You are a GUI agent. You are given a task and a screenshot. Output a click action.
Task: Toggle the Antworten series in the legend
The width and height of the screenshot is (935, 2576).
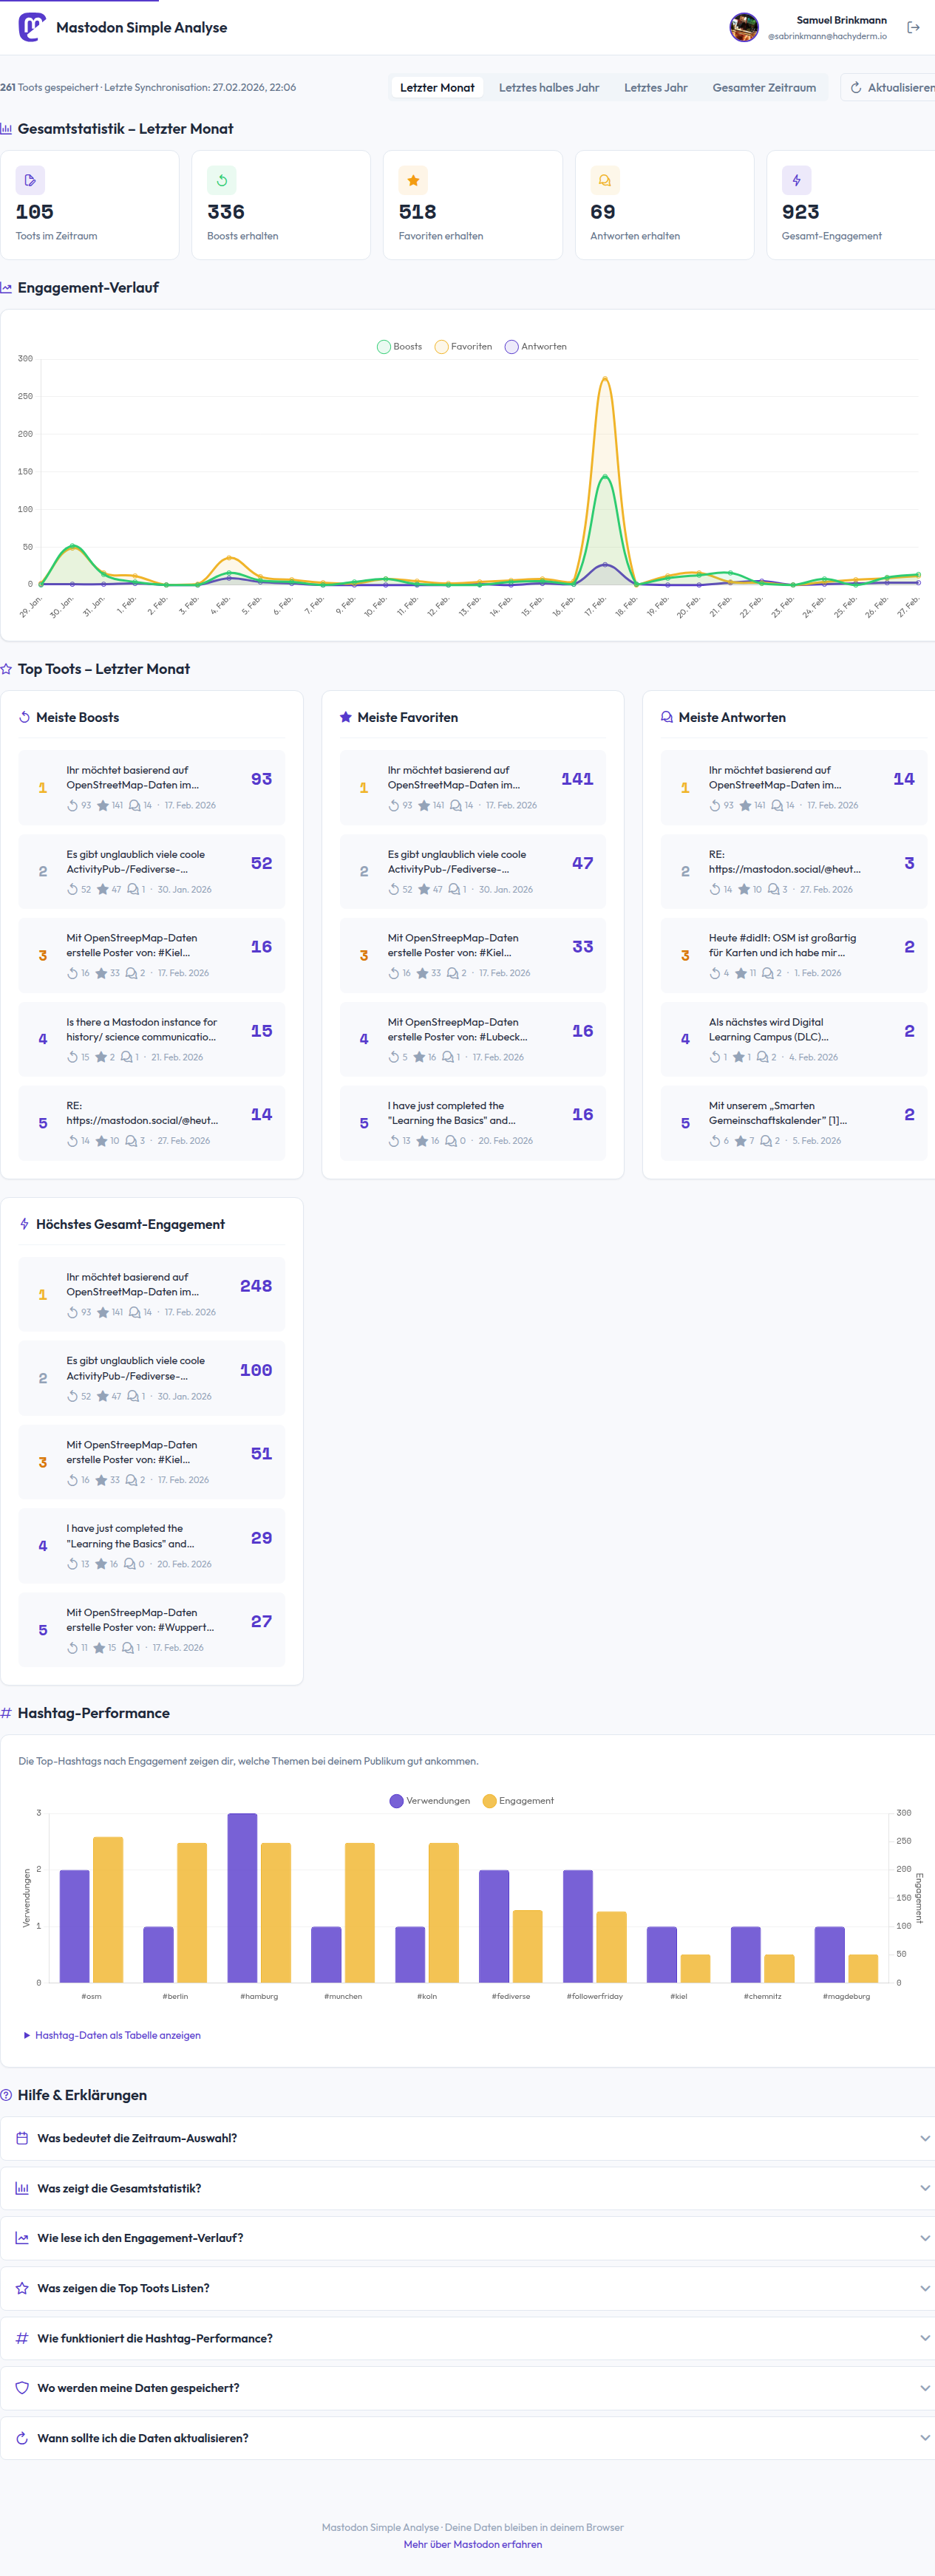tap(535, 346)
